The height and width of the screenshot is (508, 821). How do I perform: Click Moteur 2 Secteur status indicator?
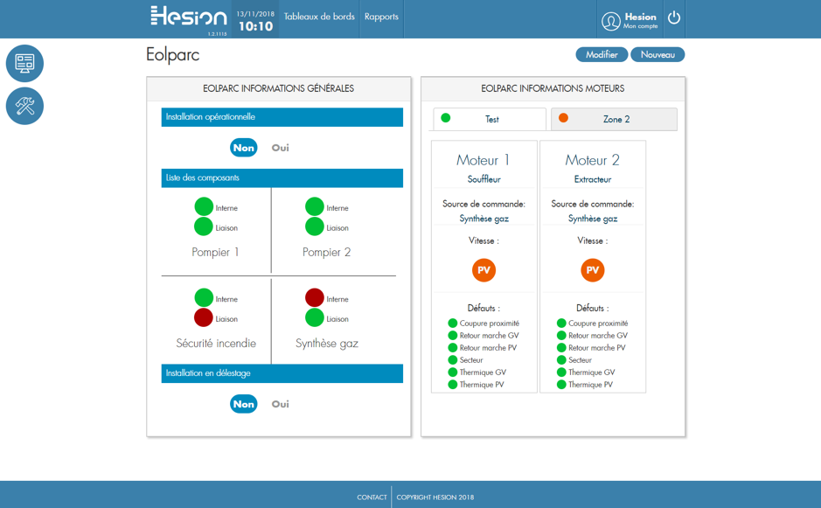pyautogui.click(x=561, y=359)
